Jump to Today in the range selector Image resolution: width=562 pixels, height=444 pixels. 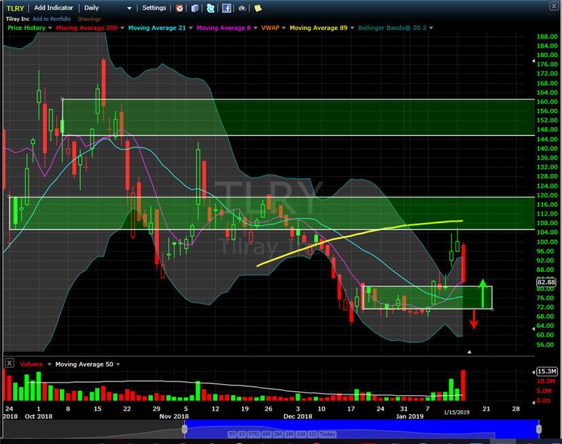[x=328, y=434]
